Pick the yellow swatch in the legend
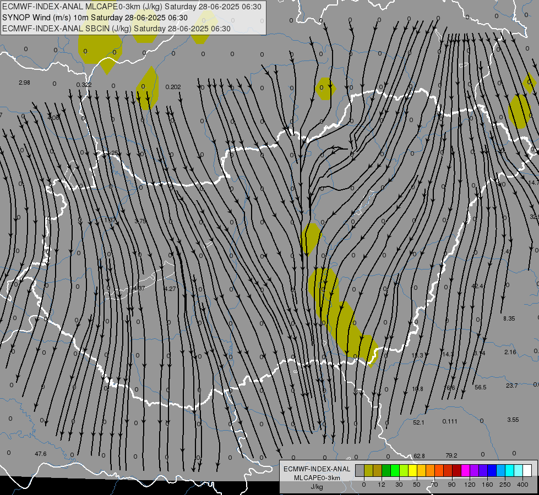Screen dimensions: 539x495 click(x=413, y=470)
